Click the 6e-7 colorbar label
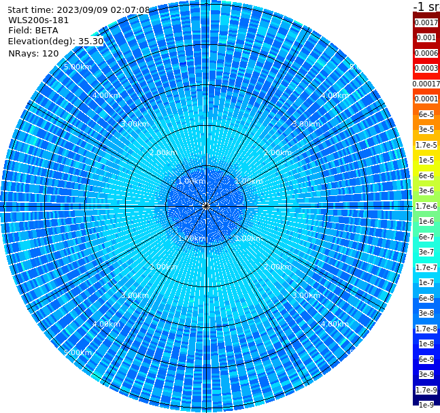Image resolution: width=440 pixels, height=413 pixels. click(x=426, y=237)
